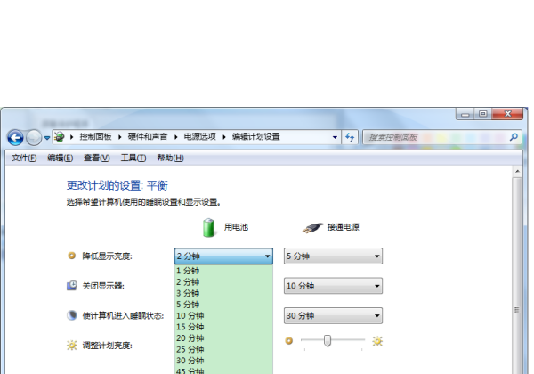Image resolution: width=534 pixels, height=374 pixels.
Task: Click 硬件和声音 breadcrumb in address bar
Action: 148,137
